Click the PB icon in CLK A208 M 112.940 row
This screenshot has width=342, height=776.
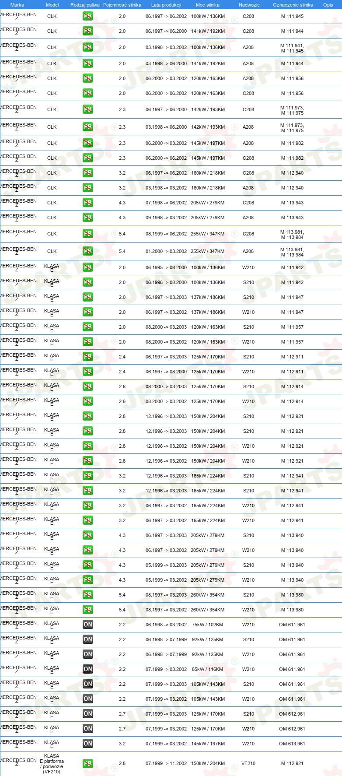coord(88,188)
